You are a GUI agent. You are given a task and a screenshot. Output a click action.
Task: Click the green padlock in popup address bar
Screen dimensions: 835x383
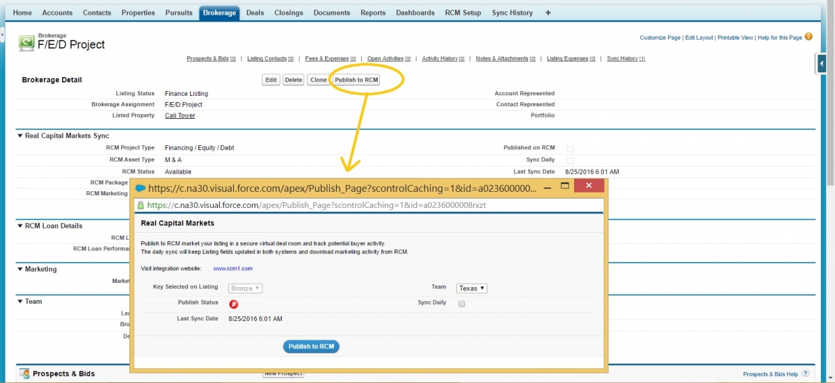point(141,206)
